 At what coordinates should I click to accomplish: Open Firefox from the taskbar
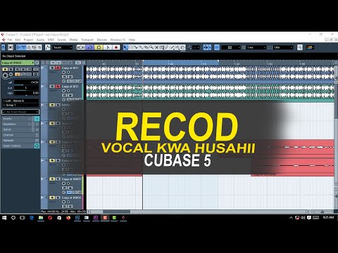(x=68, y=218)
